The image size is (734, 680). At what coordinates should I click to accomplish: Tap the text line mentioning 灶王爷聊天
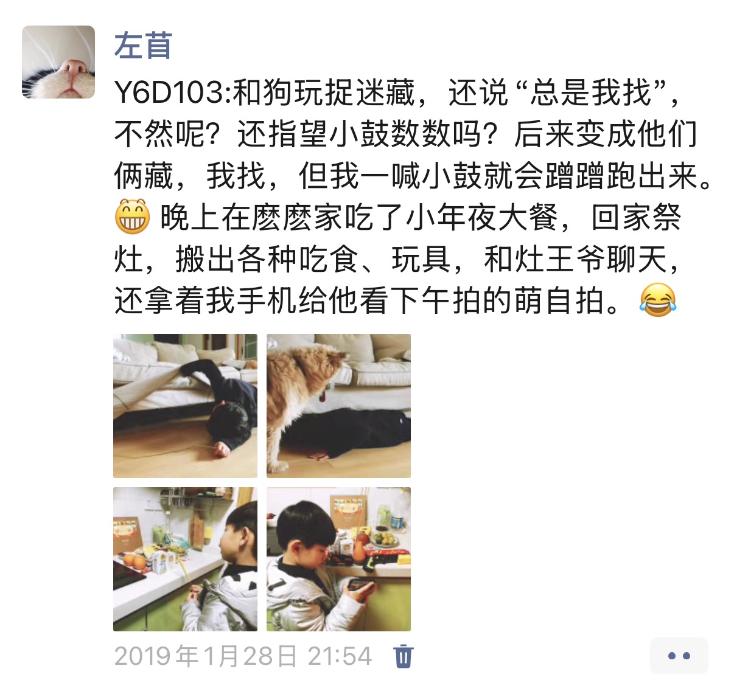pyautogui.click(x=398, y=258)
